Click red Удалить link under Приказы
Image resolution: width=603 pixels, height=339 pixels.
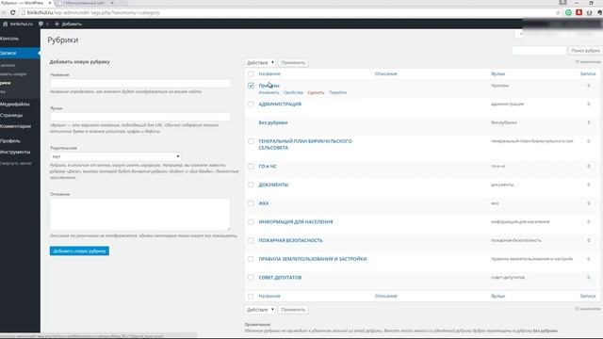coord(316,92)
